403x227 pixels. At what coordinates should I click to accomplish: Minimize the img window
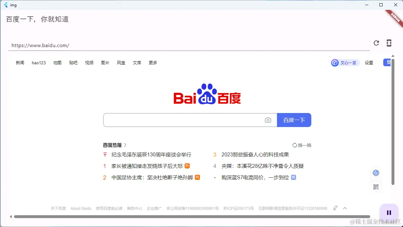coord(366,5)
